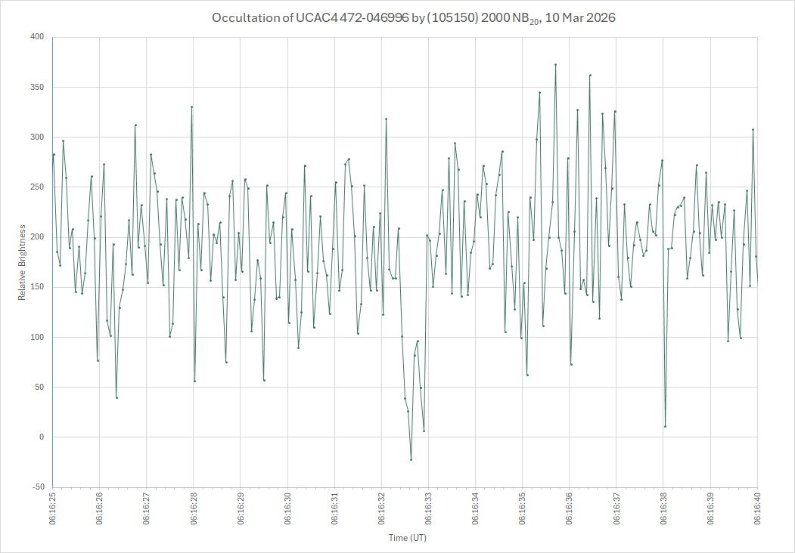Click the 06:16:38 time axis label
Screen dimensions: 795x553
[x=663, y=508]
